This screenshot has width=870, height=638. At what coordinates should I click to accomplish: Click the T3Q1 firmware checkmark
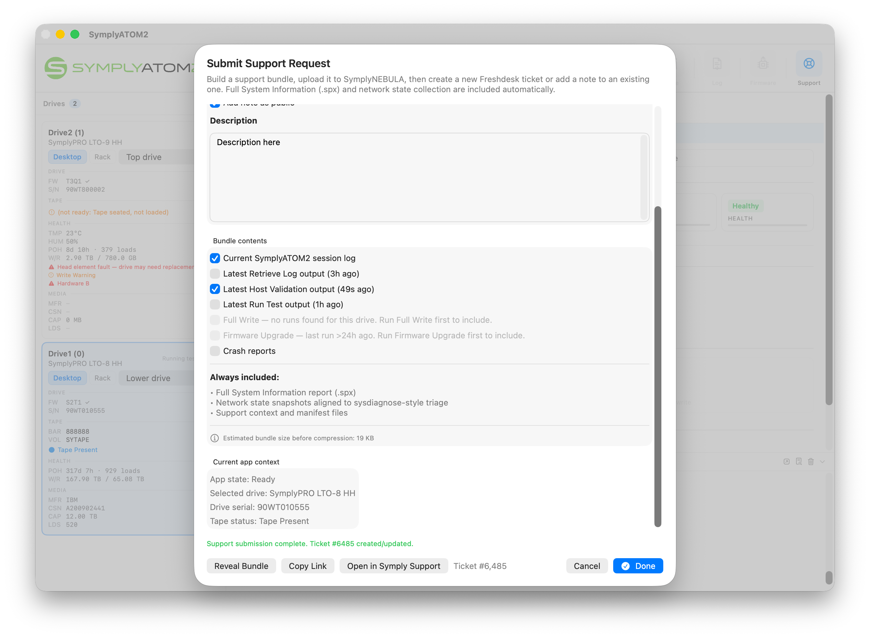pyautogui.click(x=87, y=181)
